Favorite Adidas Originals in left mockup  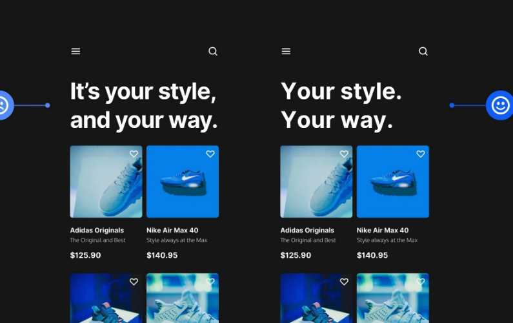134,154
